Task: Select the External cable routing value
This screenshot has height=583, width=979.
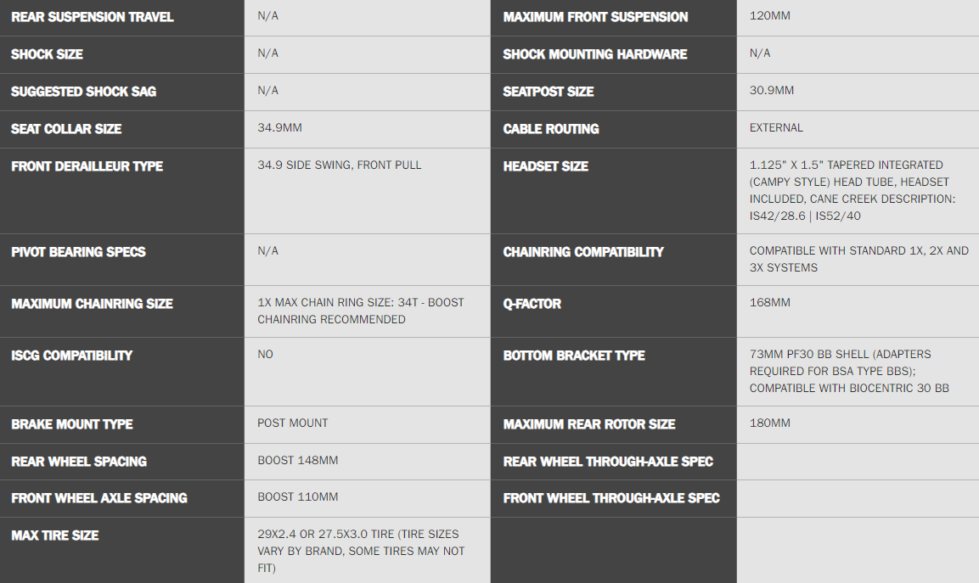Action: [x=776, y=128]
